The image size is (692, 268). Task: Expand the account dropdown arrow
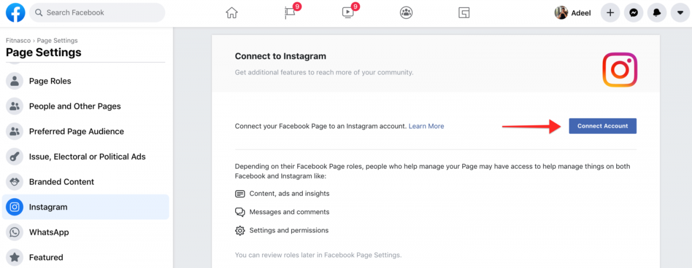point(680,13)
